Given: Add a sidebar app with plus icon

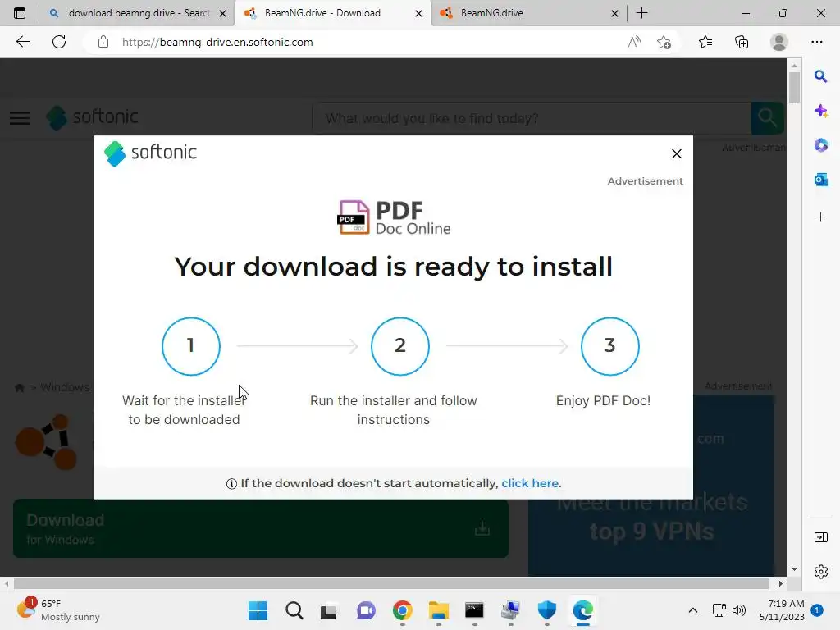Looking at the screenshot, I should click(820, 217).
